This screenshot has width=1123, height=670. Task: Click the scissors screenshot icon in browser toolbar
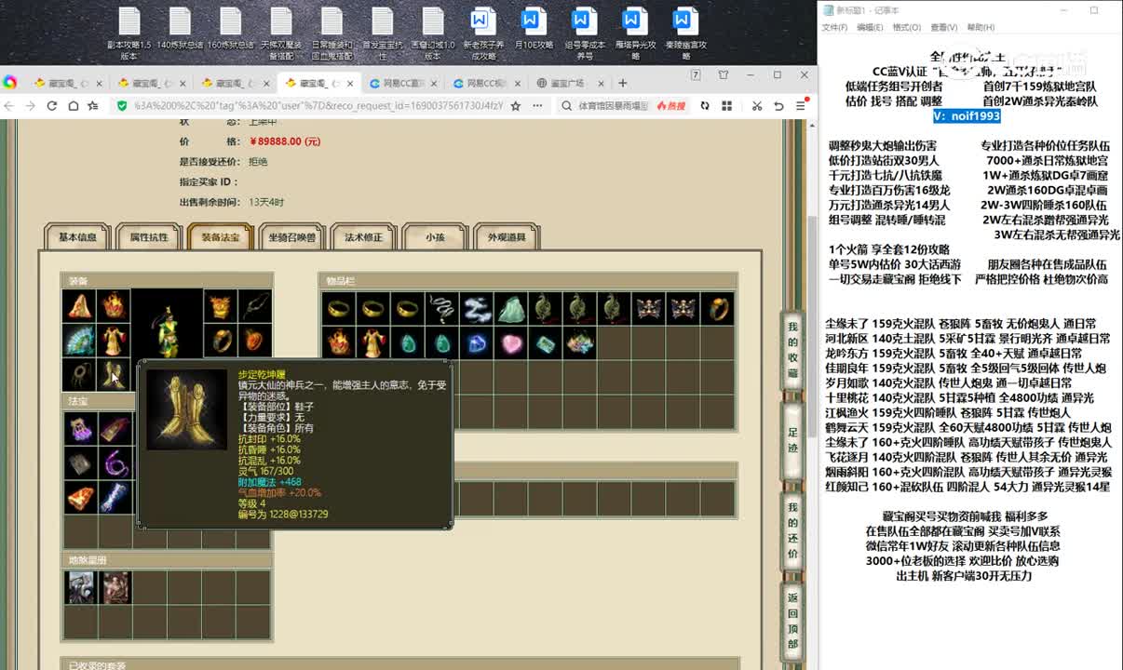(757, 106)
